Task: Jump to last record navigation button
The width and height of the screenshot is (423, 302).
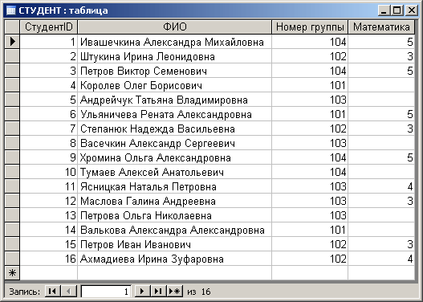Action: [158, 292]
